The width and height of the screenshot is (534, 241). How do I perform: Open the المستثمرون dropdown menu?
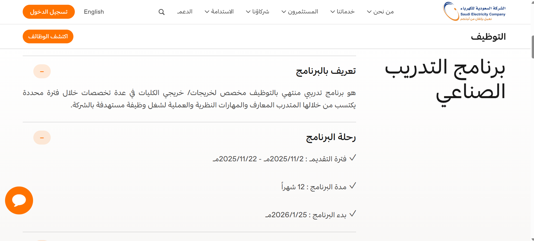point(300,12)
